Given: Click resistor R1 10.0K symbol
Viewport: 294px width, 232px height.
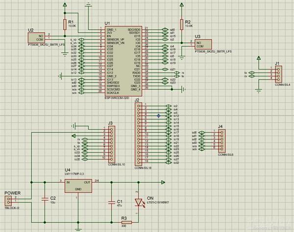Looking at the screenshot, I should click(65, 24).
